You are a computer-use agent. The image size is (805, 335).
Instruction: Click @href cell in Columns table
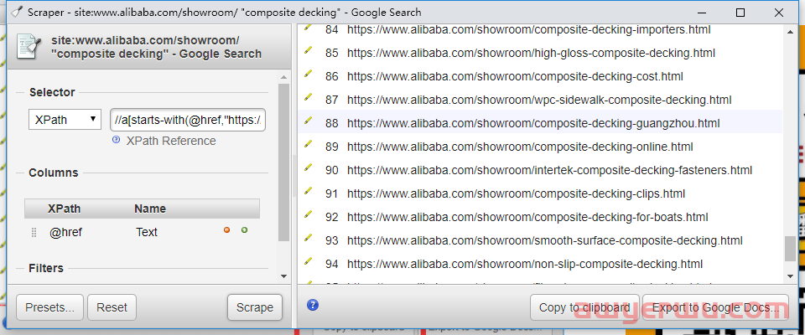pos(65,232)
